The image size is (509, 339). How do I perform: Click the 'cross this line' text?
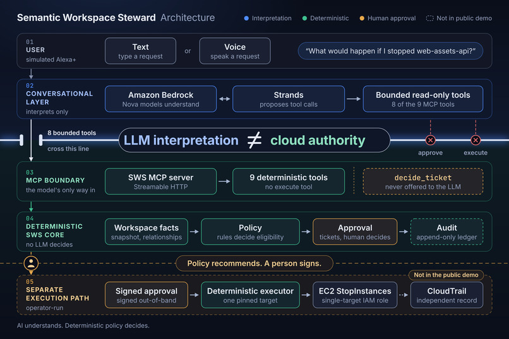(68, 148)
